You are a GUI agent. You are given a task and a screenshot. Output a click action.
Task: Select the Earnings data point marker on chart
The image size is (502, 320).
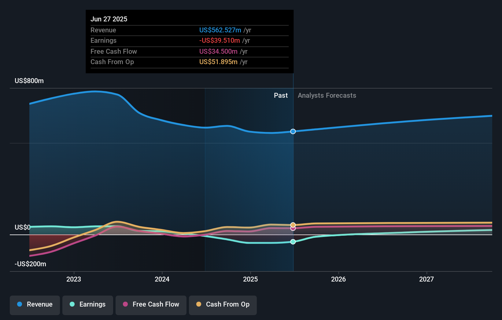[x=293, y=242]
